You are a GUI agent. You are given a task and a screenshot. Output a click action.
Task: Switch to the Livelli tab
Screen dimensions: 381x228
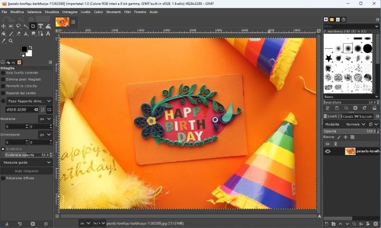(x=330, y=117)
